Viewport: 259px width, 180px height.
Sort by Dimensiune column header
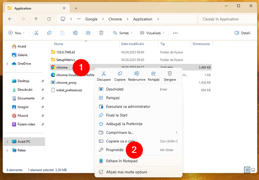pos(201,44)
